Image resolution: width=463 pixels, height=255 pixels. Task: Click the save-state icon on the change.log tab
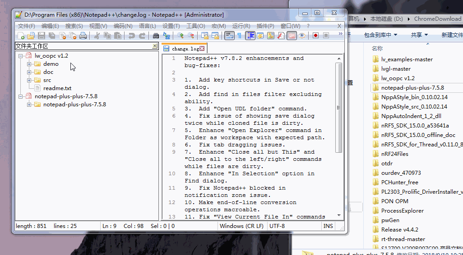tap(167, 49)
